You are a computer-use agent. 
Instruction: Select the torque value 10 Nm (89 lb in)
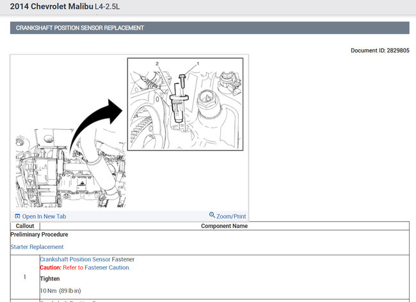(61, 291)
